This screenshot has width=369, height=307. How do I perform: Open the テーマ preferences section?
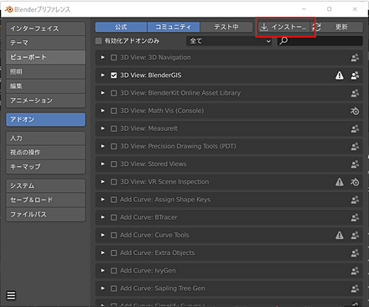point(45,43)
